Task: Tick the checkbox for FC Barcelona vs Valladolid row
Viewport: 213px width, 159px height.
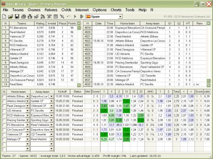Action: click(4, 125)
